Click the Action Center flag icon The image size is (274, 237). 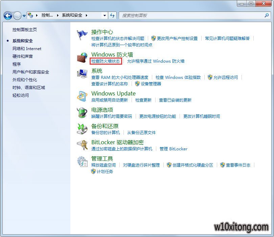[x=82, y=35]
